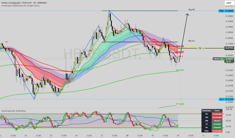Click date 28 on the time axis

point(127,135)
